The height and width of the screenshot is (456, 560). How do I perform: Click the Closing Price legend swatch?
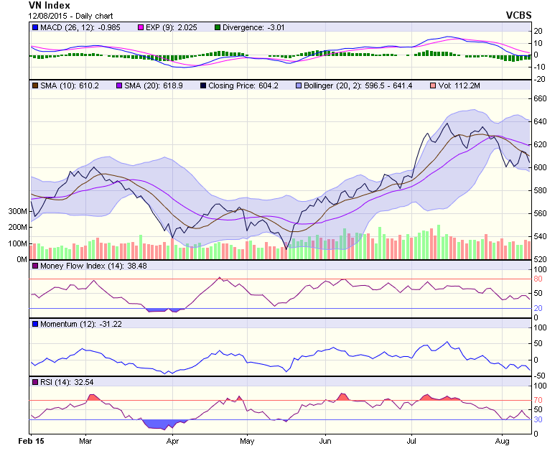tap(202, 85)
